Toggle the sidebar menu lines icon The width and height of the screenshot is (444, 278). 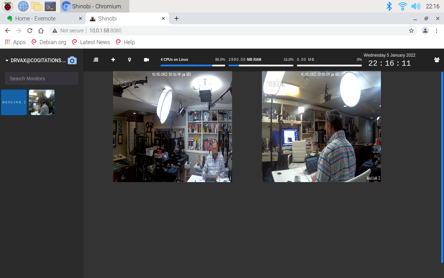96,60
